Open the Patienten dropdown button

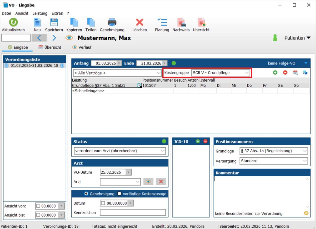point(297,38)
